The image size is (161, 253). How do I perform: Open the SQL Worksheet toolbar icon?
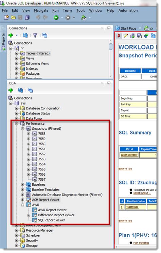pos(84,17)
